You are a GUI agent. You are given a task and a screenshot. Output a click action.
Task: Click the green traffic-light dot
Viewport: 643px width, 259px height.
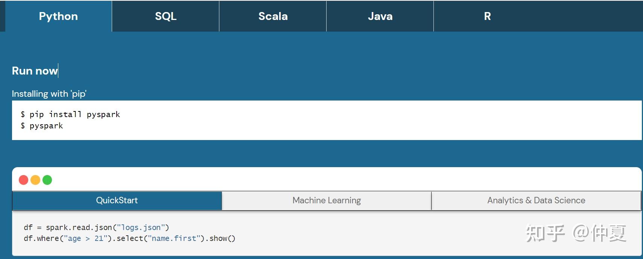(x=47, y=180)
